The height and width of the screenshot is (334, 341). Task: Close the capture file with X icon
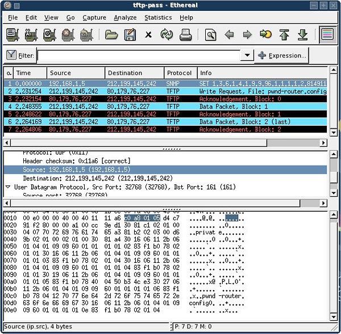[x=148, y=35]
